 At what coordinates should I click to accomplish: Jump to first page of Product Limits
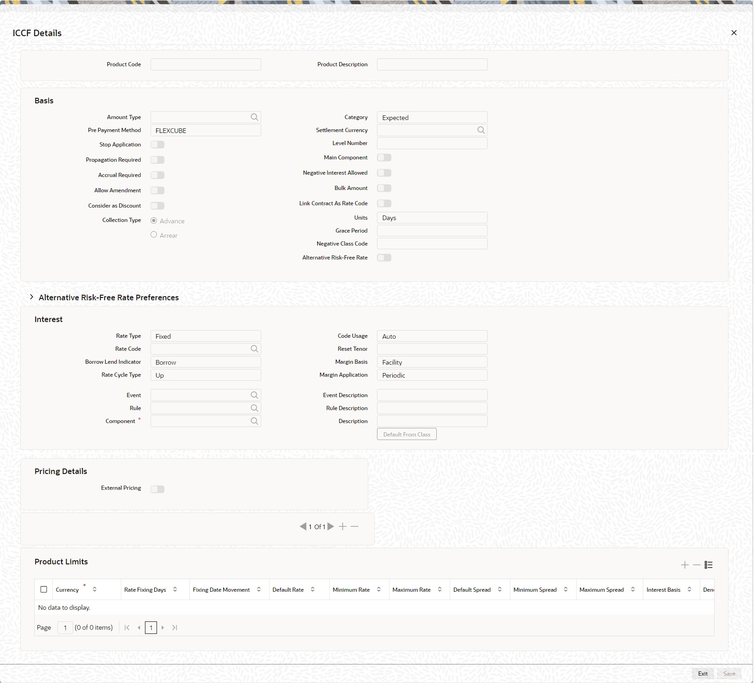[127, 627]
